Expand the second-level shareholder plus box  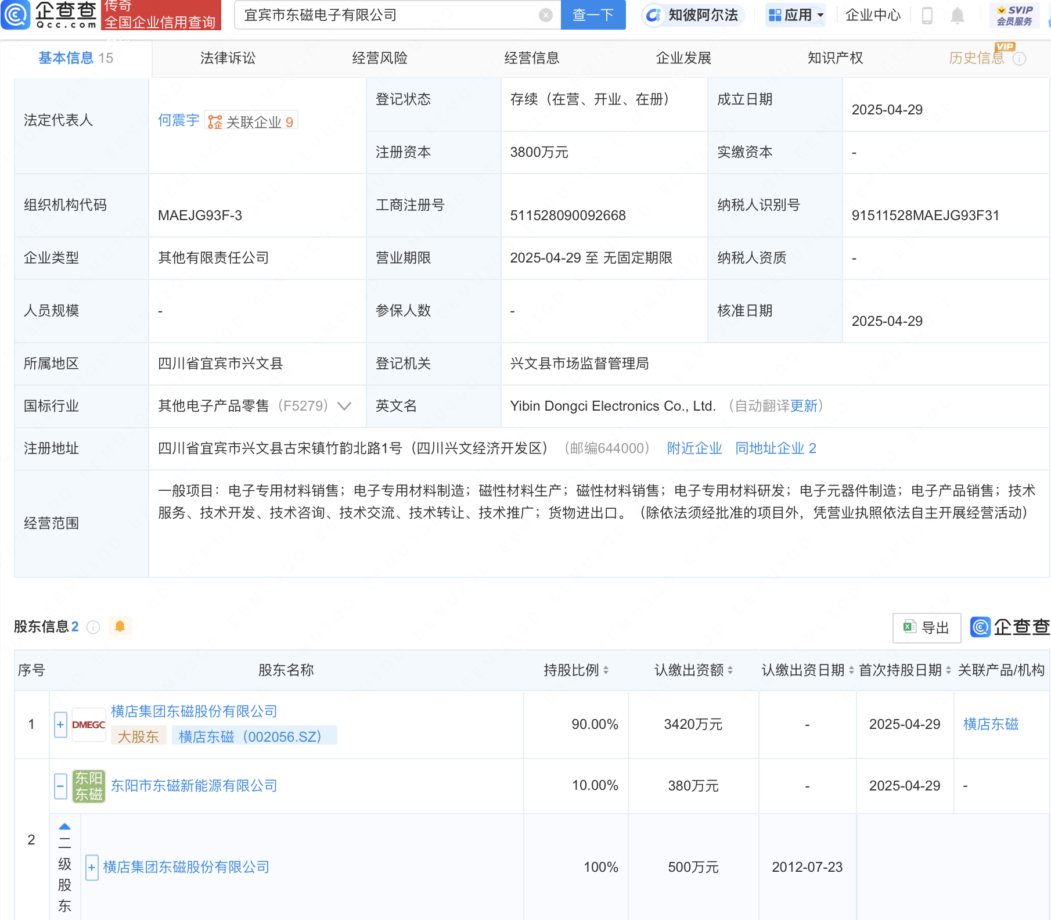tap(91, 868)
